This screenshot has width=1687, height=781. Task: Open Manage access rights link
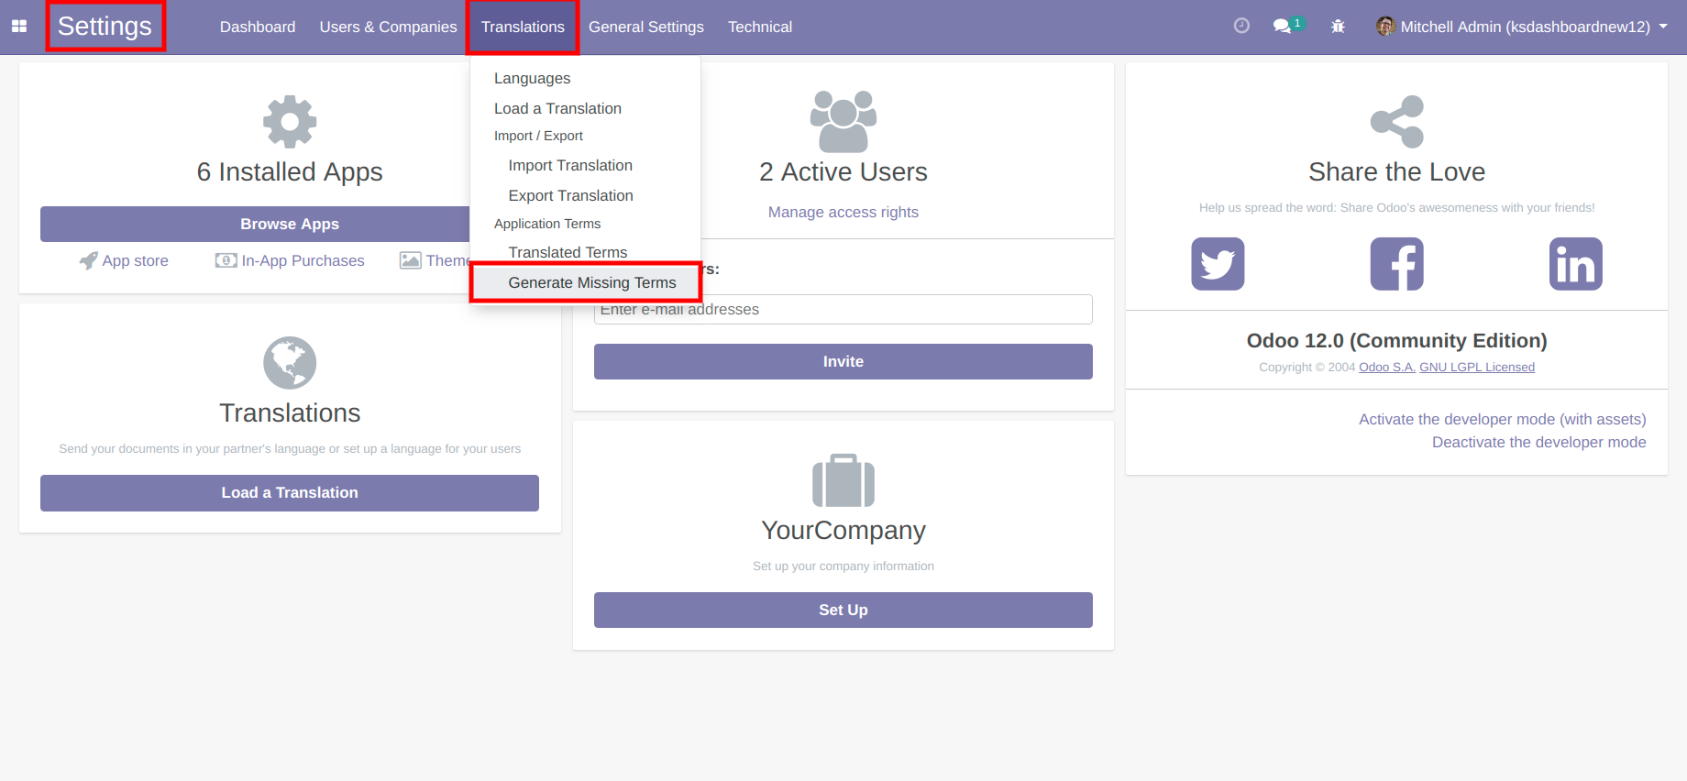843,212
